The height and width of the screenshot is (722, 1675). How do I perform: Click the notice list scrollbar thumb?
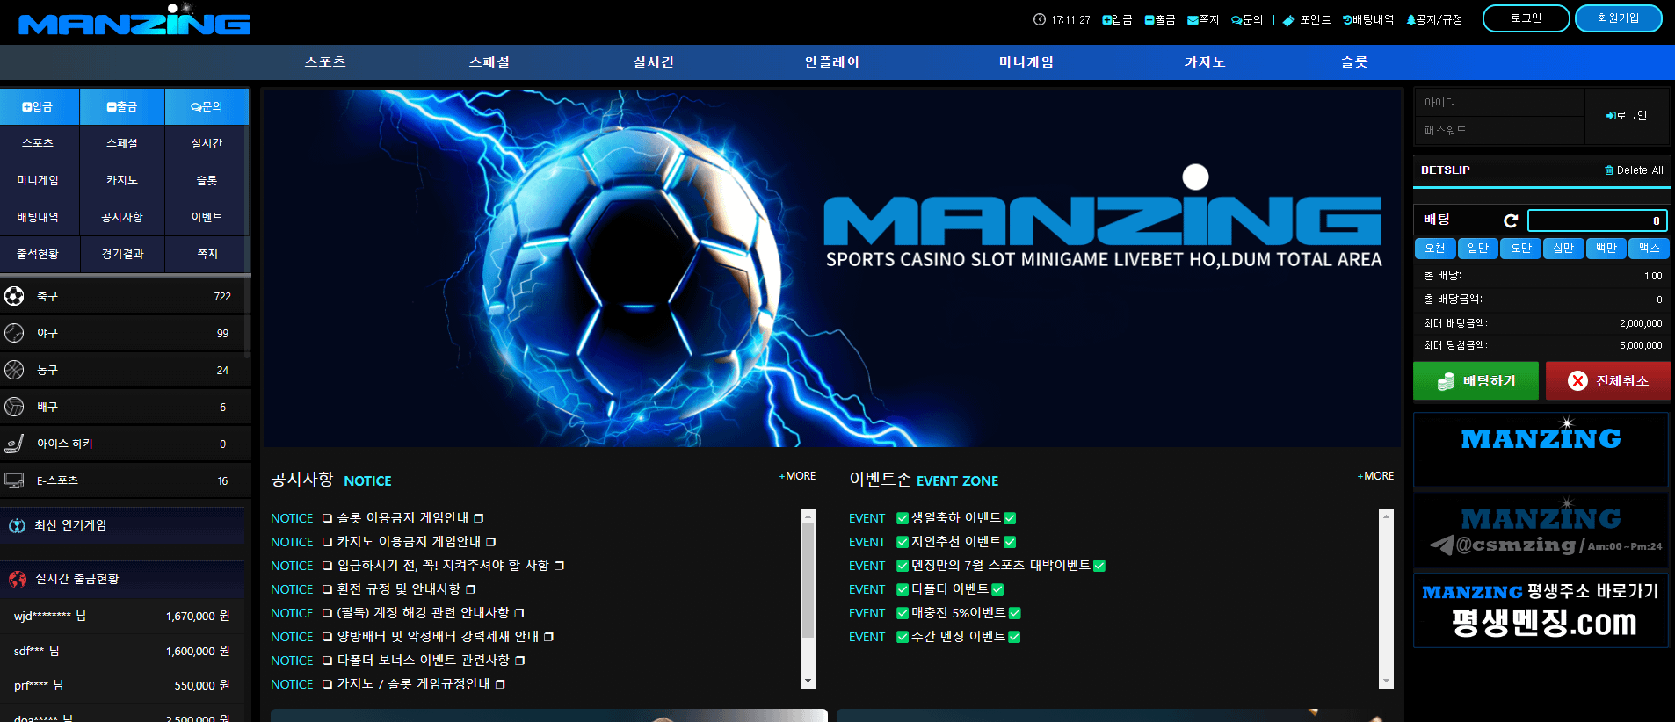coord(808,581)
